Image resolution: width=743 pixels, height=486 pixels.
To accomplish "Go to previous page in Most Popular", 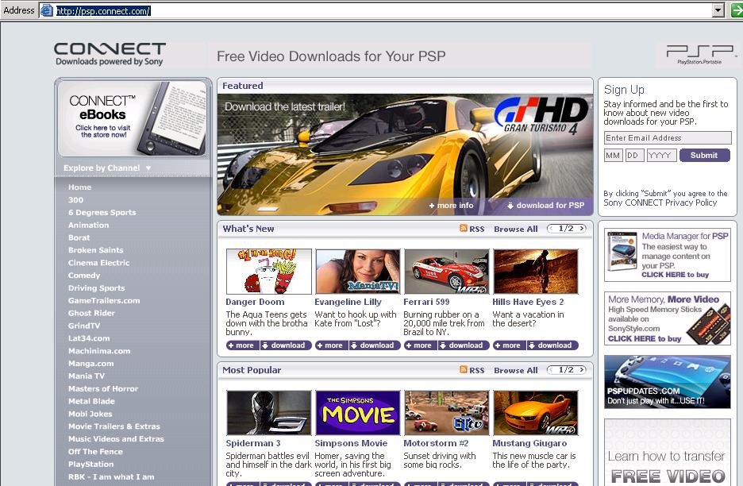I will tap(552, 370).
